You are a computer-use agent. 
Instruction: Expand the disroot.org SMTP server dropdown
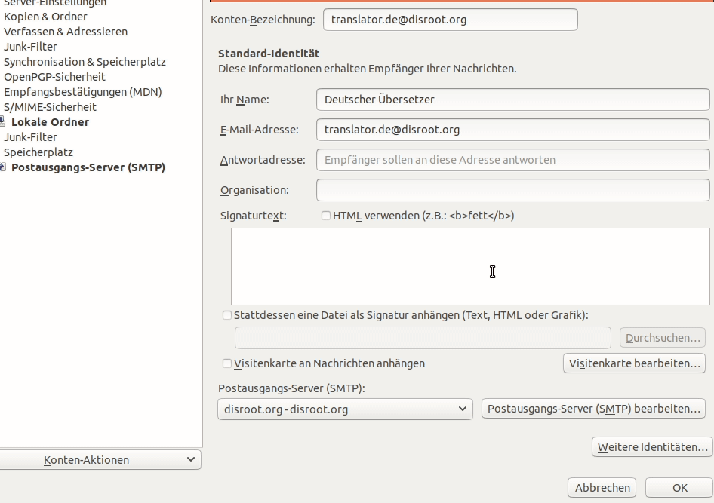pos(345,409)
